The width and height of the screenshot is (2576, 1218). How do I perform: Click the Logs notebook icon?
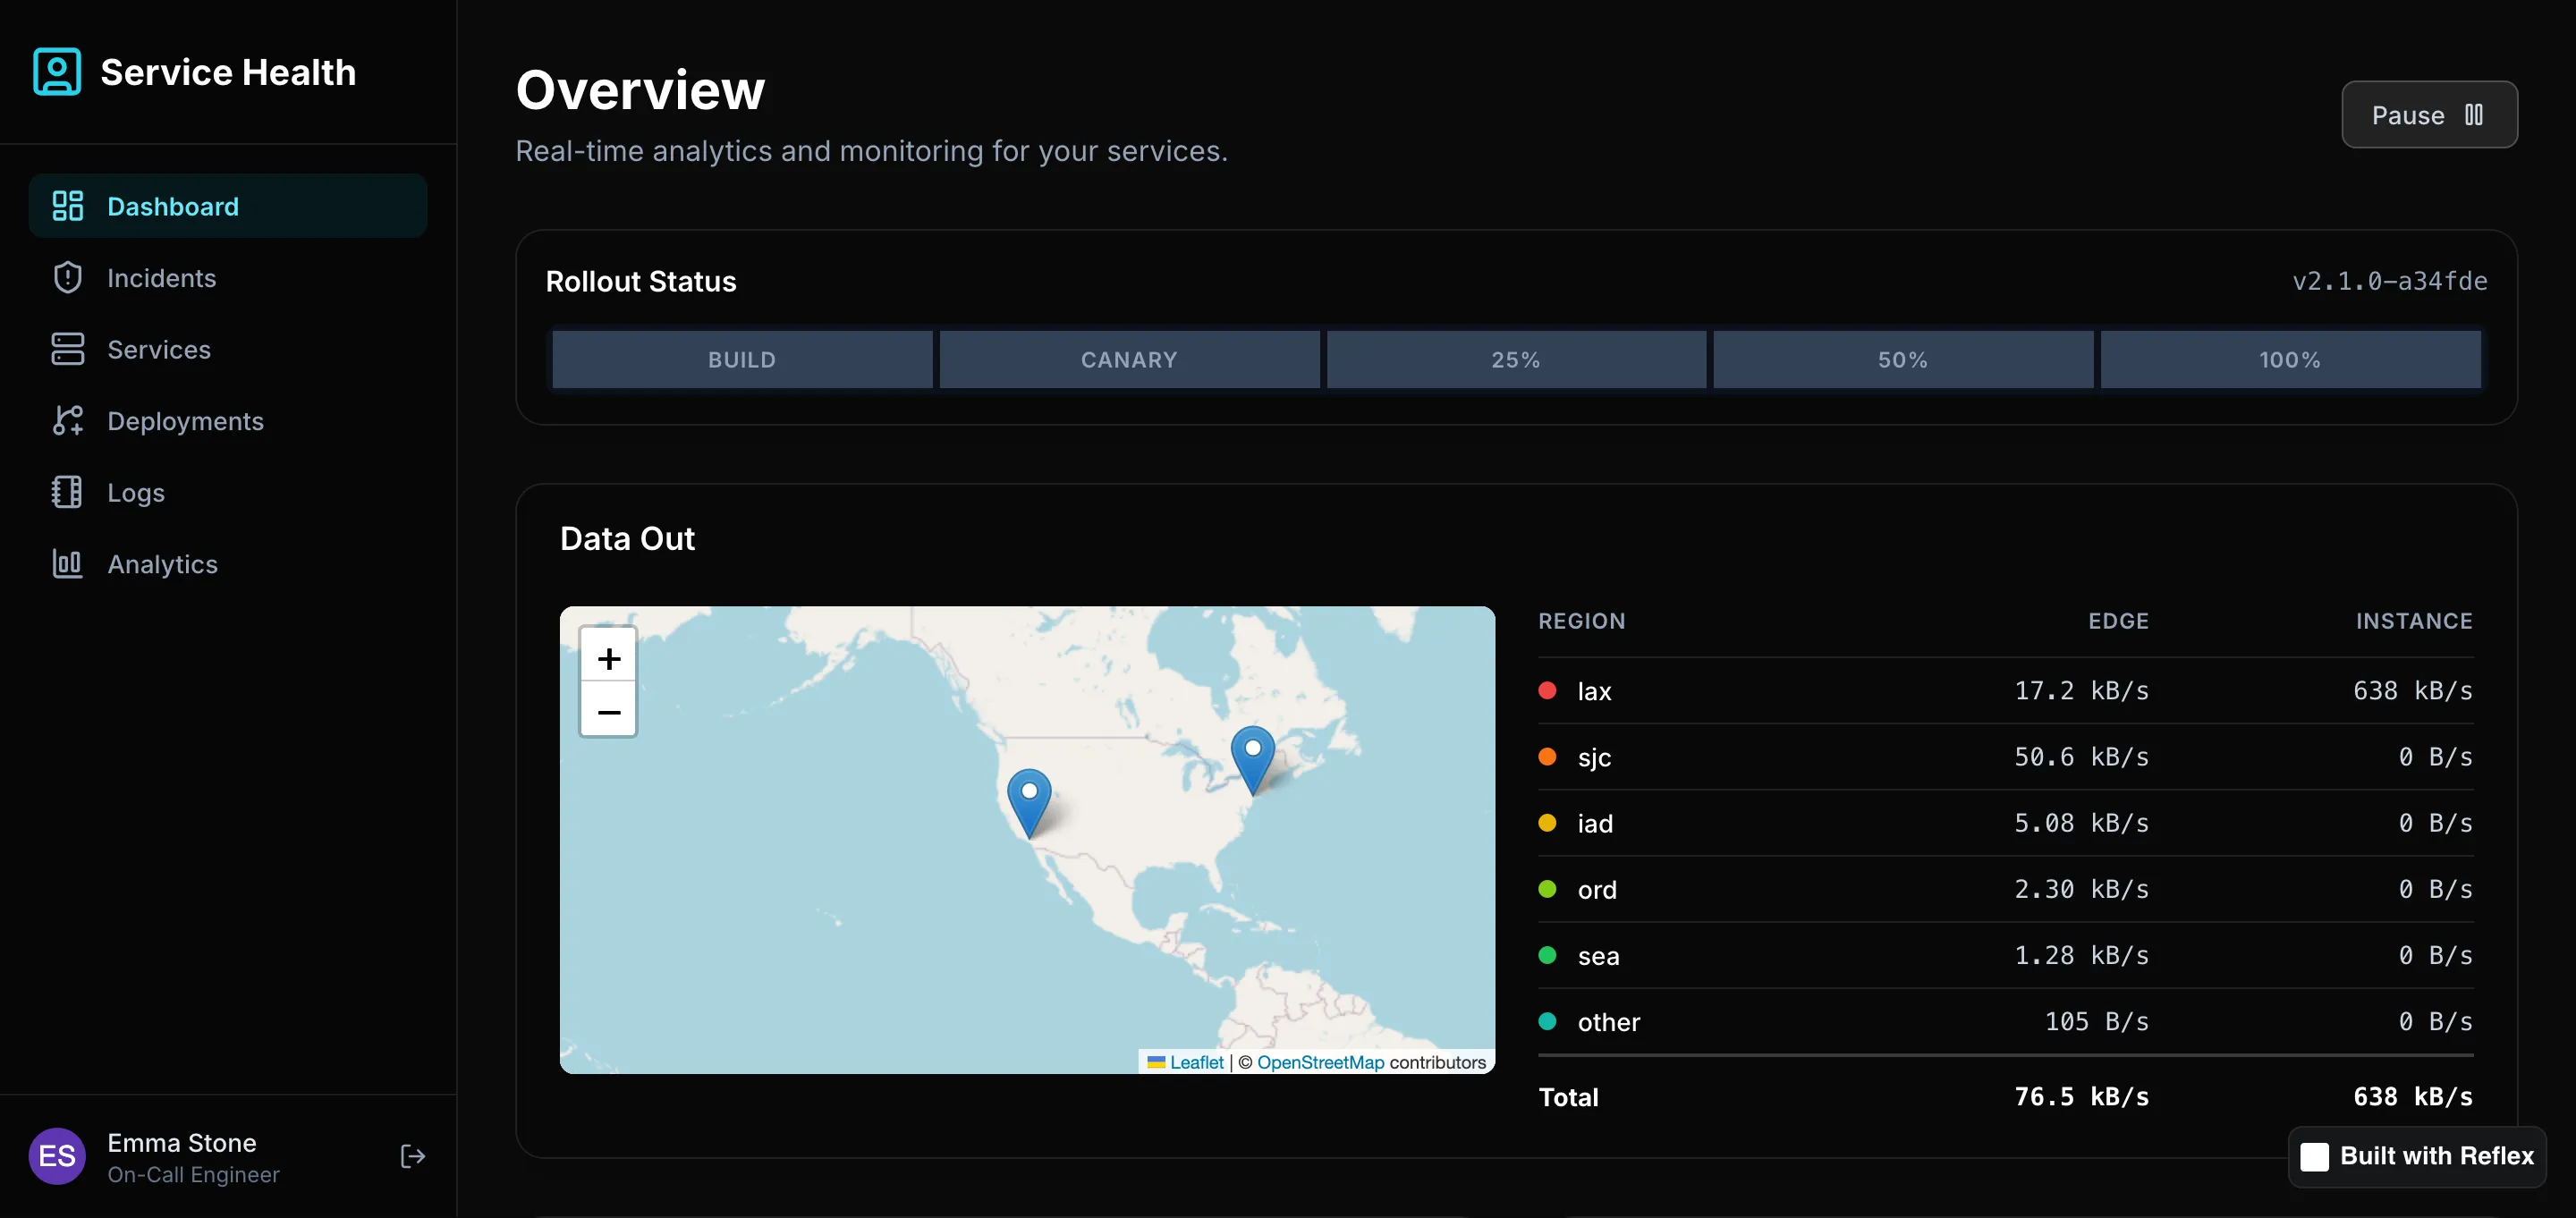click(67, 492)
